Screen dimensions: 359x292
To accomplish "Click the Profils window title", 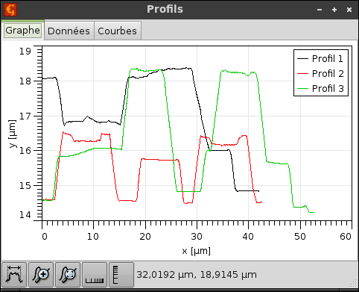I will click(x=165, y=9).
